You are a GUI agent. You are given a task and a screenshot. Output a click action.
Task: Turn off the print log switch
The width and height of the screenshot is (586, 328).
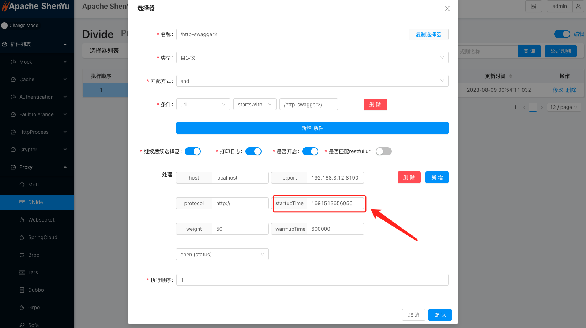(x=253, y=151)
